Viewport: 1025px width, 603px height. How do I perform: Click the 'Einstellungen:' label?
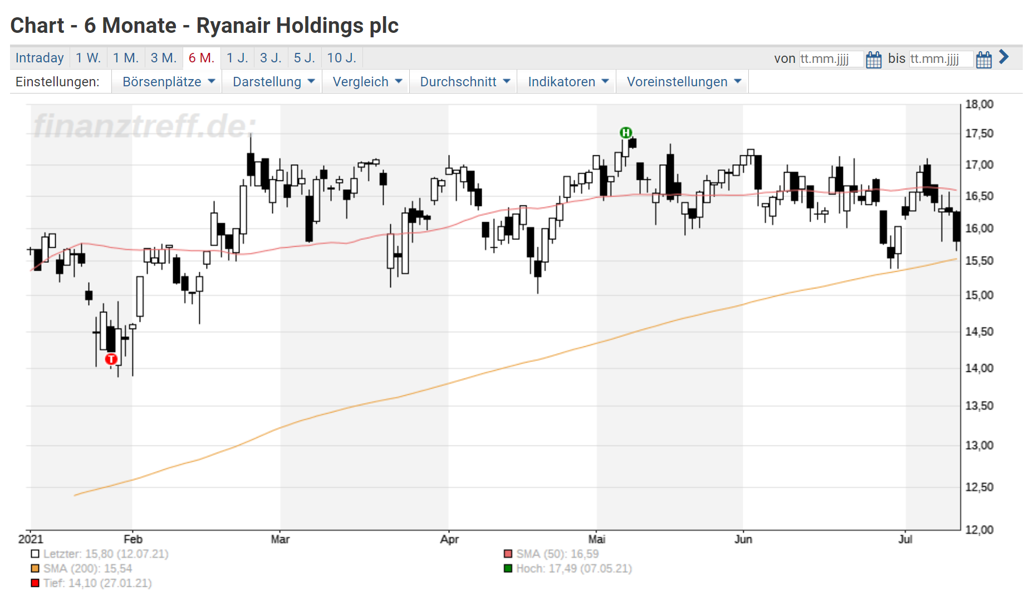coord(57,82)
